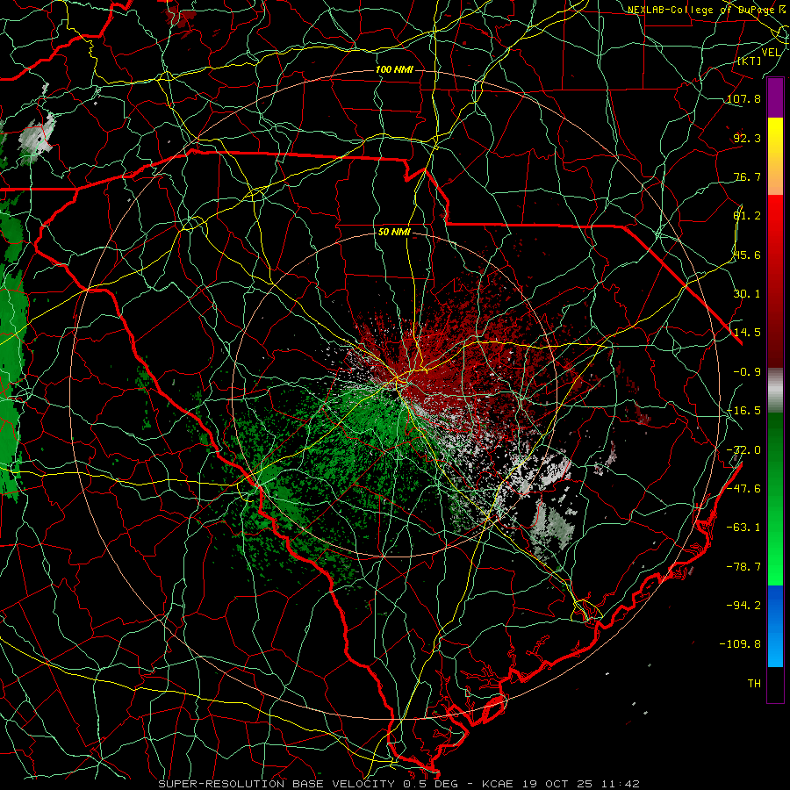Click the black TH segment of the color bar

[x=775, y=684]
